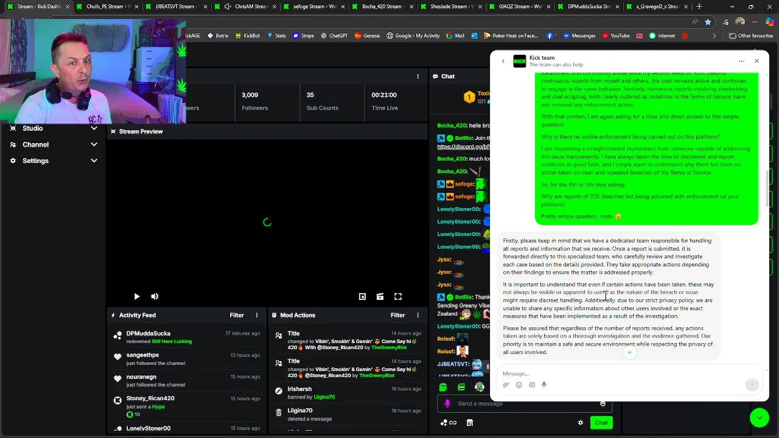
Task: Open YouTube bookmark
Action: tap(615, 35)
